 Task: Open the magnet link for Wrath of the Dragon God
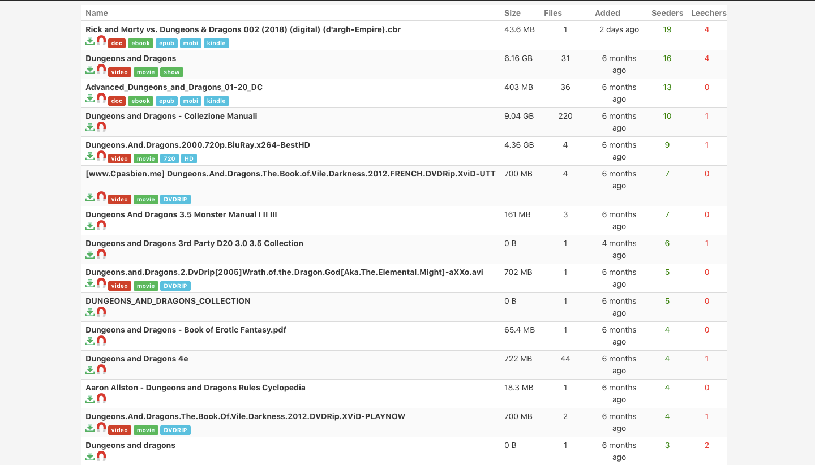pyautogui.click(x=101, y=283)
